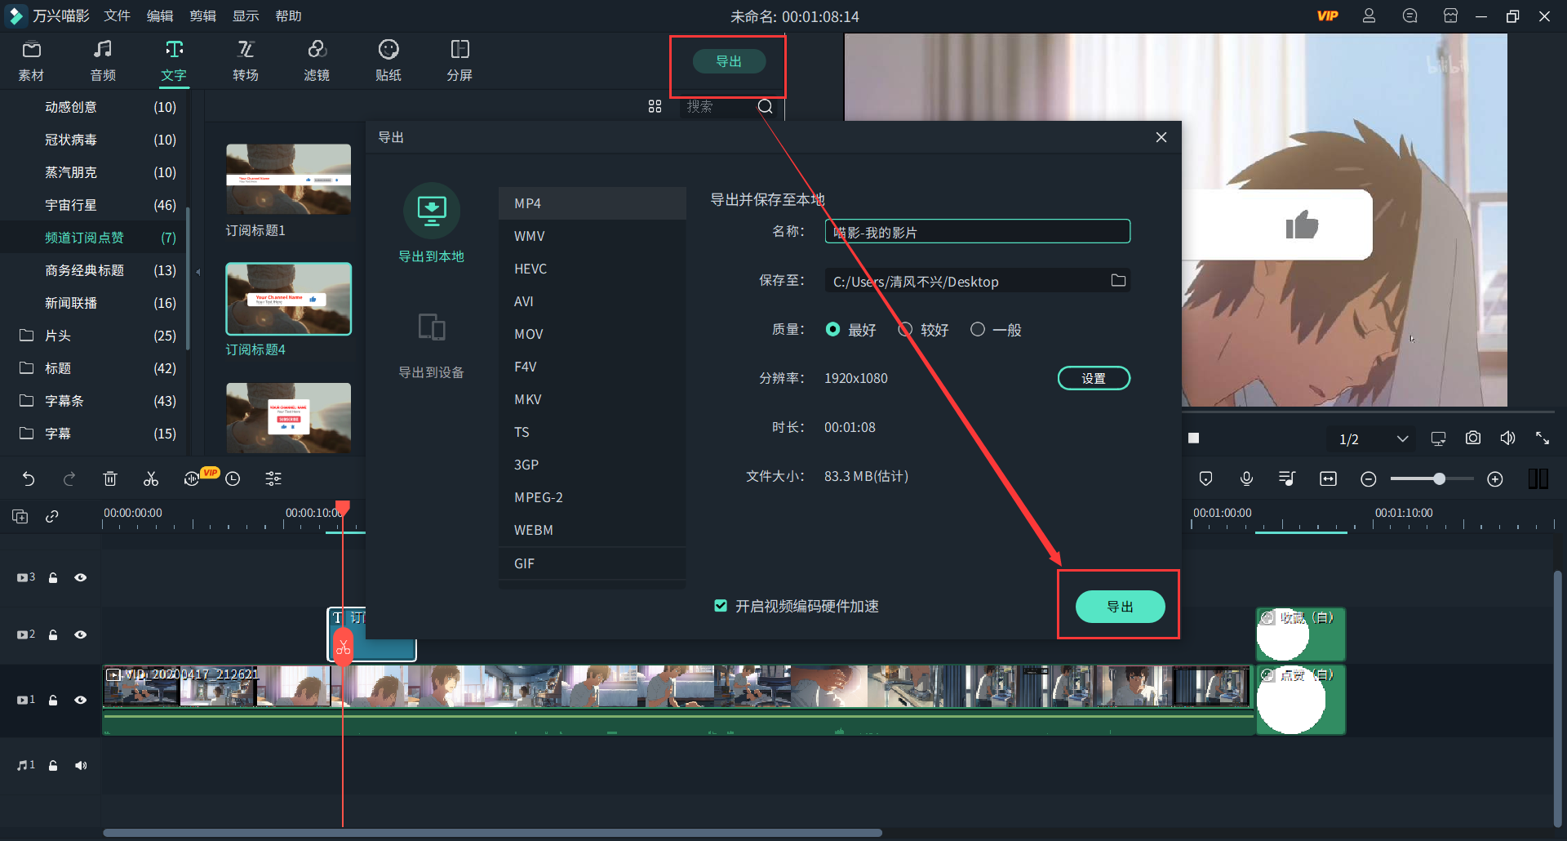Screen dimensions: 1567x841
Task: Switch to the 文字 (Text) tab
Action: (x=173, y=60)
